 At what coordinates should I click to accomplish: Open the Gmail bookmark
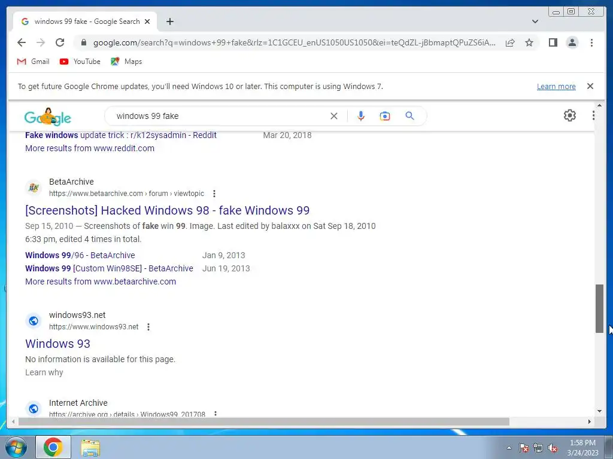click(34, 62)
